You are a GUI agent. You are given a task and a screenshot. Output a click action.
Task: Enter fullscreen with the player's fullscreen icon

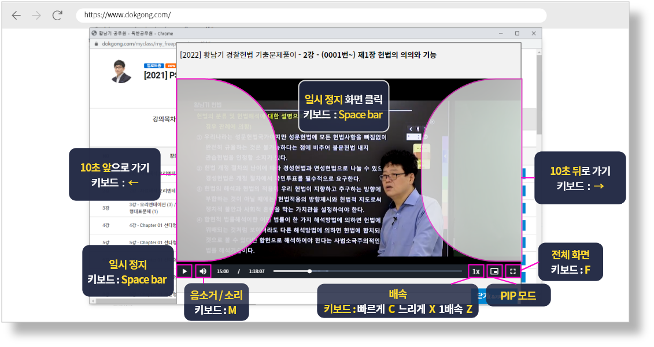[x=513, y=271]
